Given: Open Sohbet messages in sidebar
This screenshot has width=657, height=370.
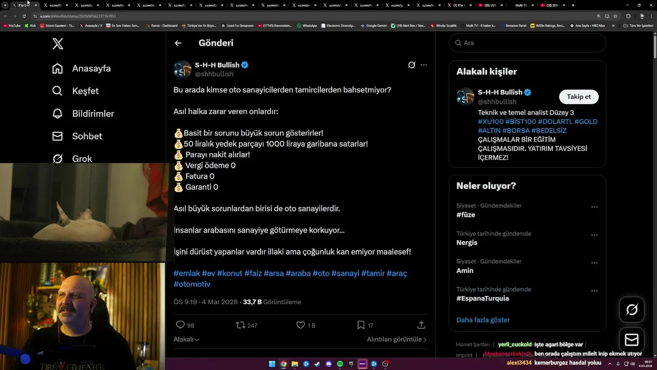Looking at the screenshot, I should click(78, 136).
